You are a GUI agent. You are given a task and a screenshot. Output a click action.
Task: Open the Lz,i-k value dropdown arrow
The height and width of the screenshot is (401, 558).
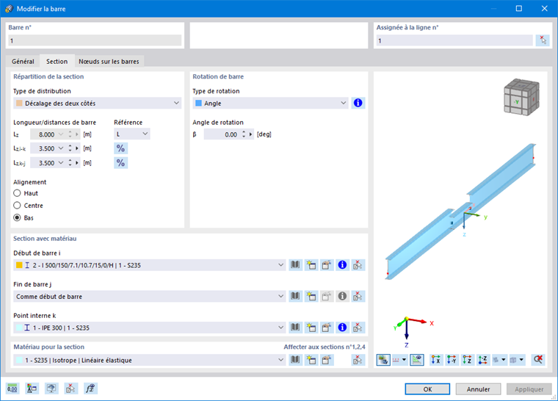click(61, 148)
